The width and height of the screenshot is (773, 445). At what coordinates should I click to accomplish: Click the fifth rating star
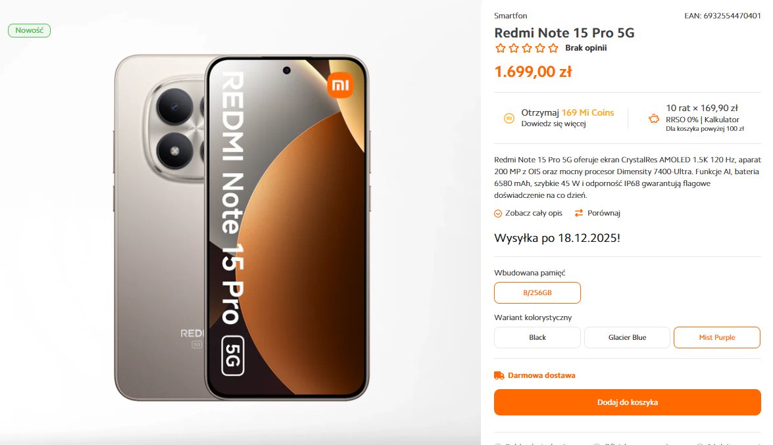(x=554, y=48)
